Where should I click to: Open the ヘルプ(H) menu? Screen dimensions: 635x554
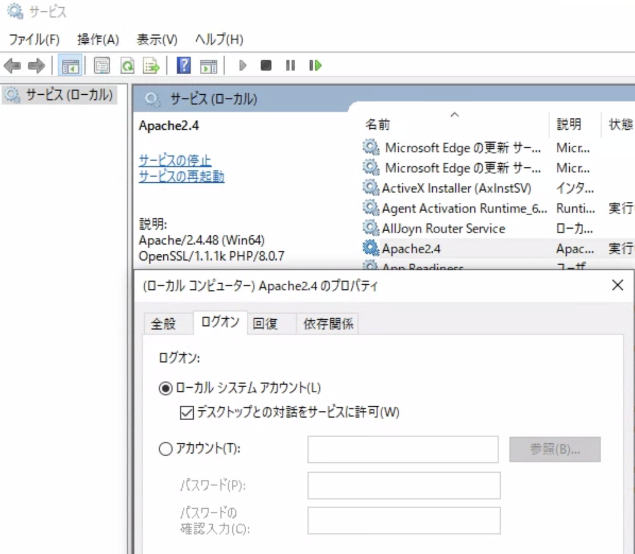coord(219,39)
